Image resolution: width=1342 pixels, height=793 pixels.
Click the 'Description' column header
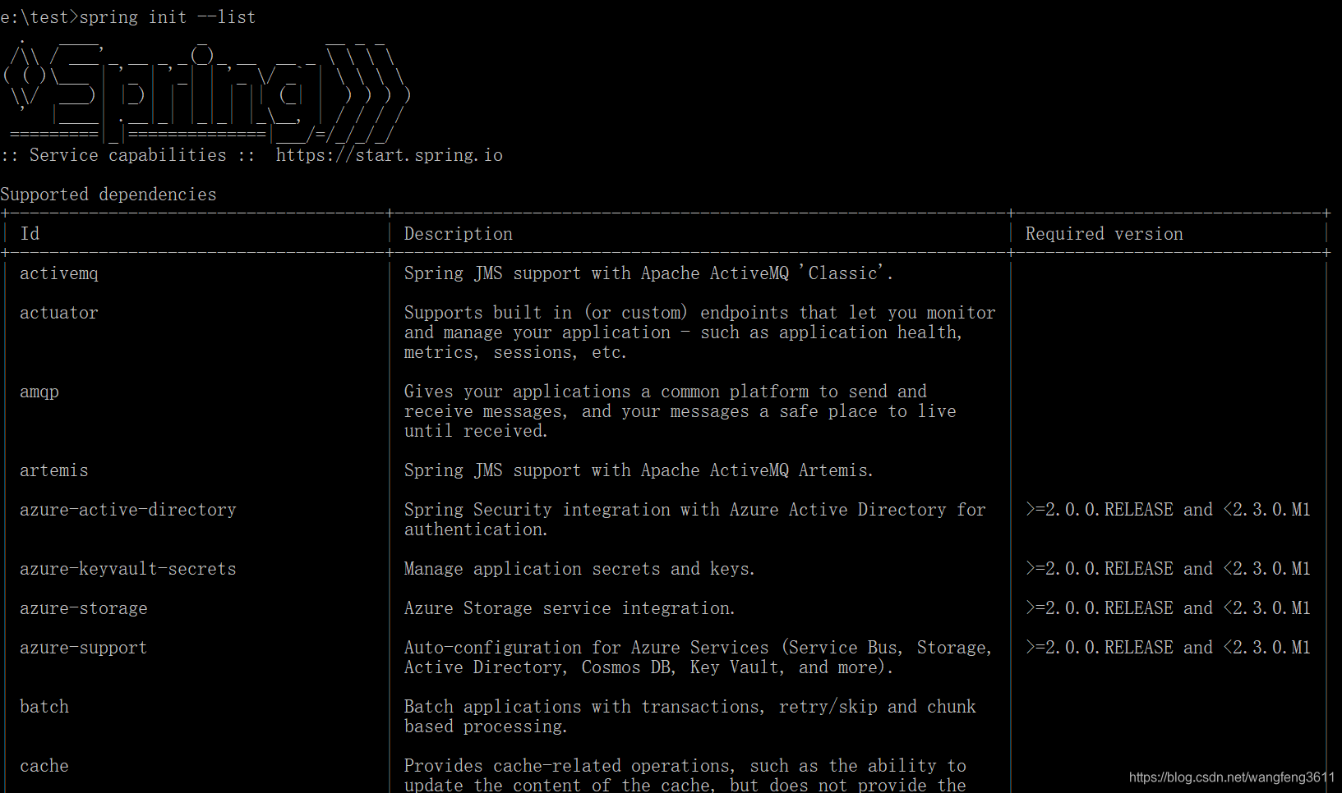(x=459, y=234)
